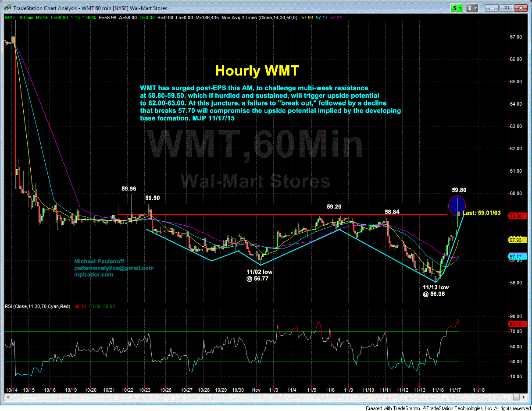Click the 50.00 RSI axis label
Image resolution: width=532 pixels, height=411 pixels.
[x=515, y=347]
